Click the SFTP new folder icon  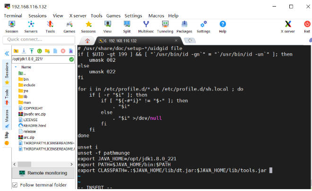(x=47, y=51)
